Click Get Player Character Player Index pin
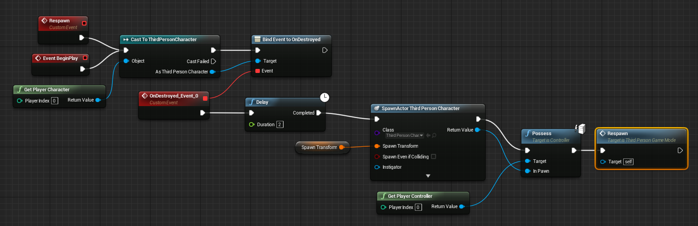Screen dimensions: 698x226 [x=20, y=101]
